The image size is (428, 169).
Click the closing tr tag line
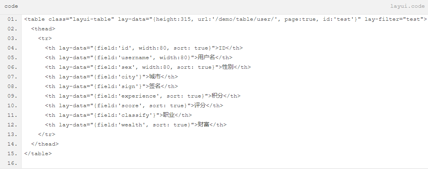coord(47,134)
